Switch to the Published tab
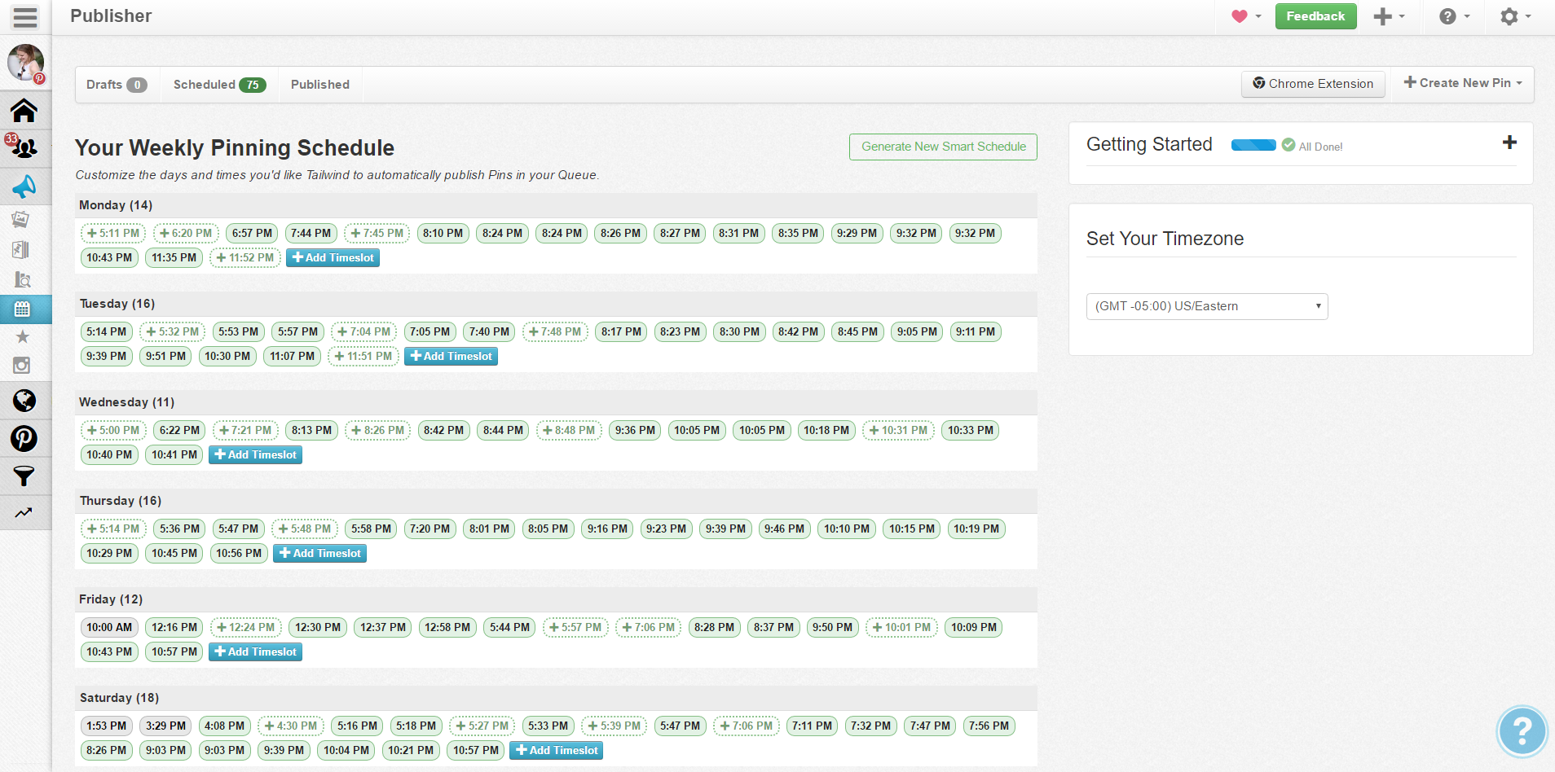1555x772 pixels. (320, 85)
